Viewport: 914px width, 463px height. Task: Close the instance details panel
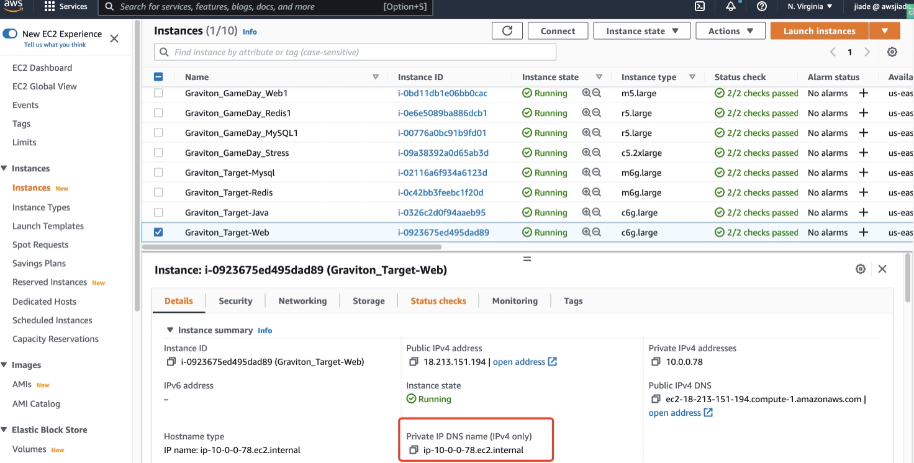coord(882,269)
